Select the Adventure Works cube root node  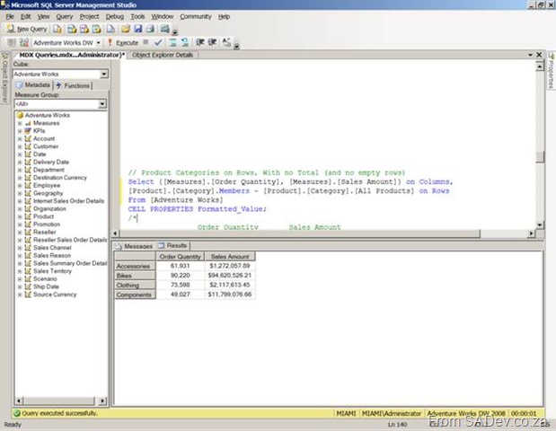pyautogui.click(x=48, y=115)
